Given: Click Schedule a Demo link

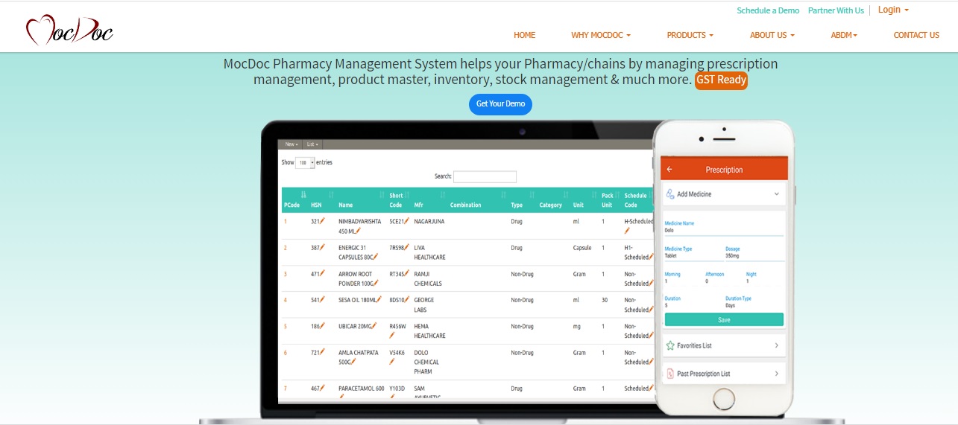Looking at the screenshot, I should coord(768,10).
